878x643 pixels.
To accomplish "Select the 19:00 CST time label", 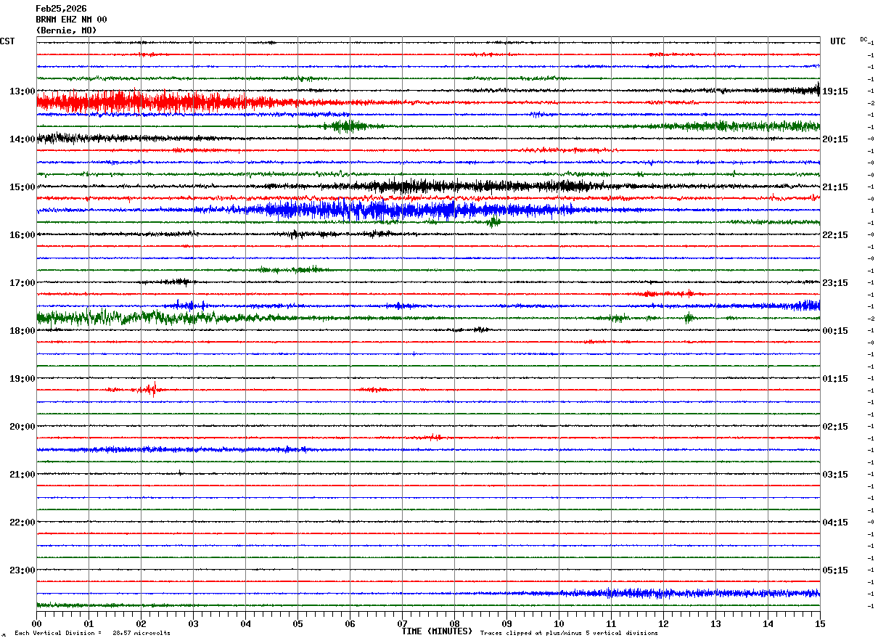I will (22, 379).
